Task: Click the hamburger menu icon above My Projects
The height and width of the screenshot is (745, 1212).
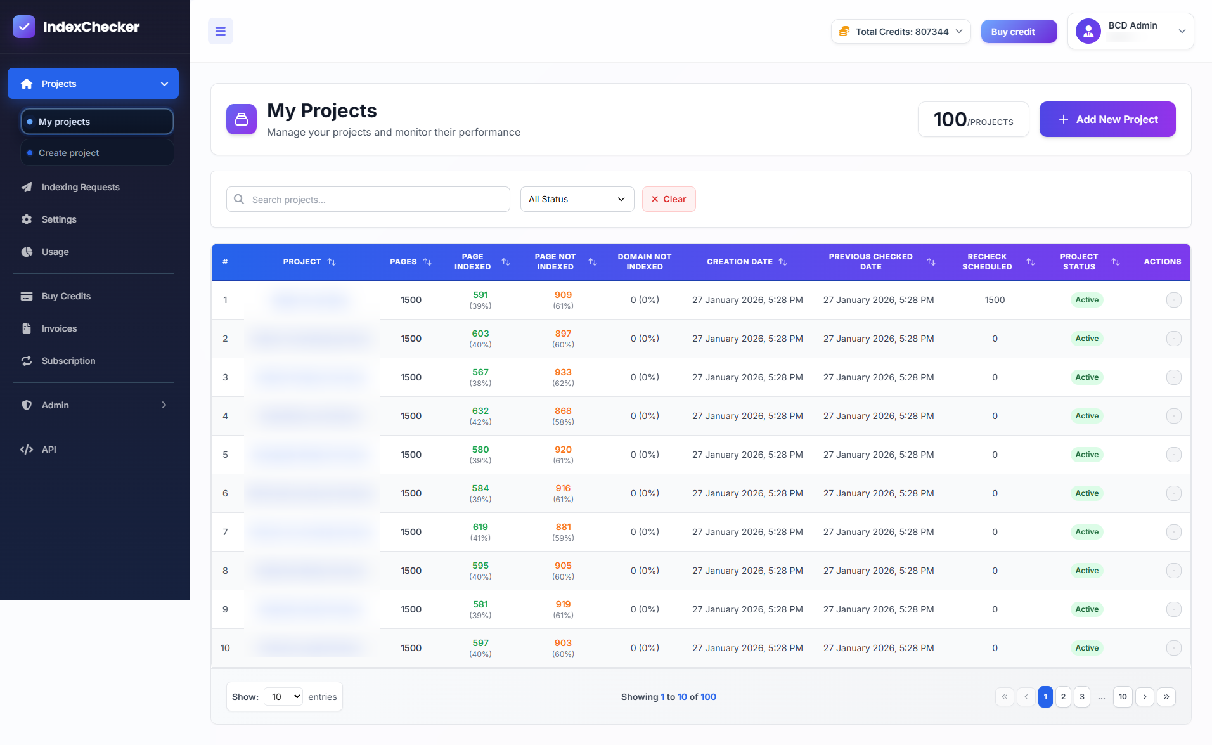Action: click(220, 30)
